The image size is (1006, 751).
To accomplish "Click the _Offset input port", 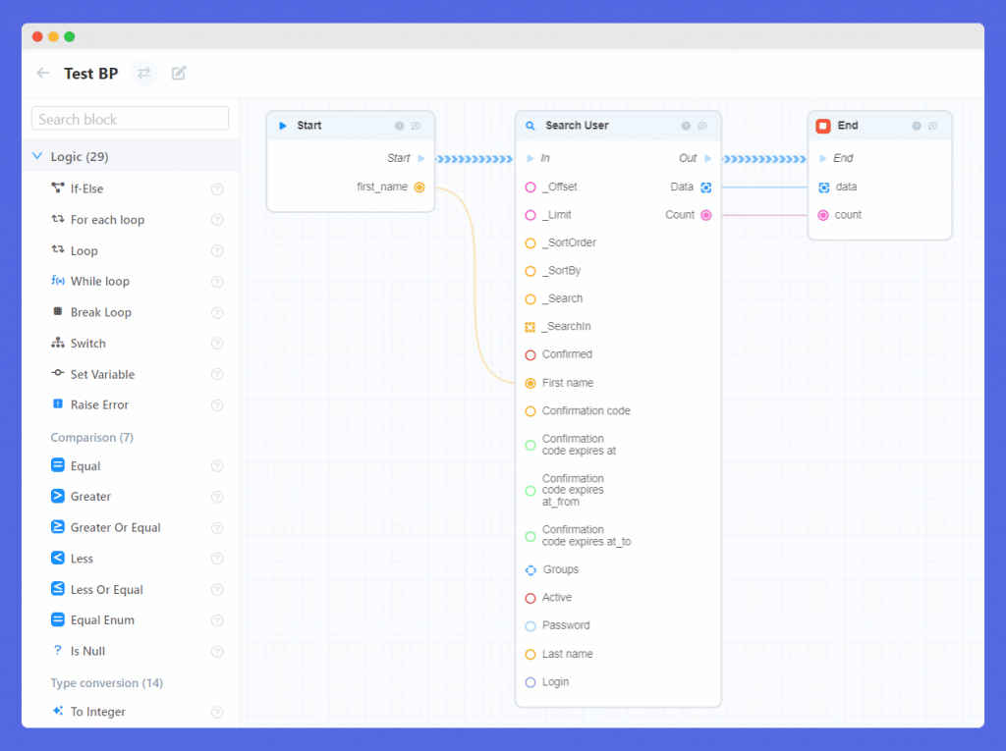I will click(531, 188).
